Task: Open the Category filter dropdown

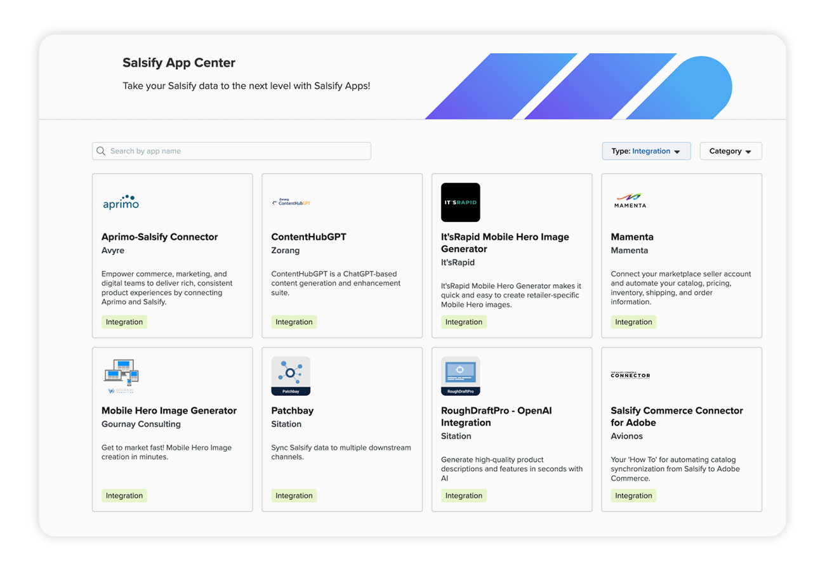Action: (730, 151)
